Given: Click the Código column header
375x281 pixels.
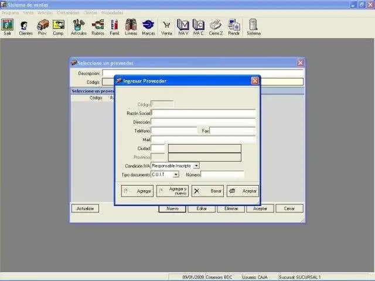Looking at the screenshot, I should click(96, 98).
